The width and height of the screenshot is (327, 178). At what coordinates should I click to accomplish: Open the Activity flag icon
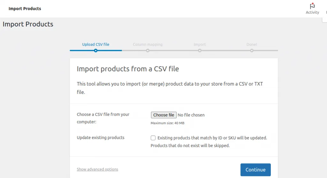pyautogui.click(x=312, y=6)
